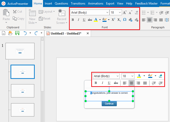This screenshot has height=122, width=170.
Task: Open the Export tab
Action: [110, 4]
